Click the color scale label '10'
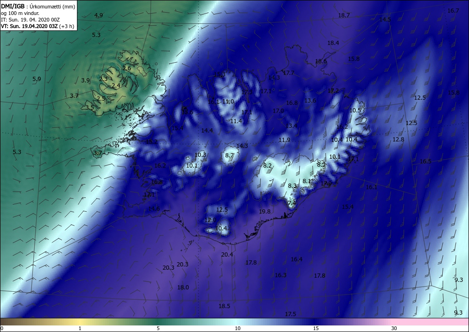The height and width of the screenshot is (332, 469). point(237,329)
